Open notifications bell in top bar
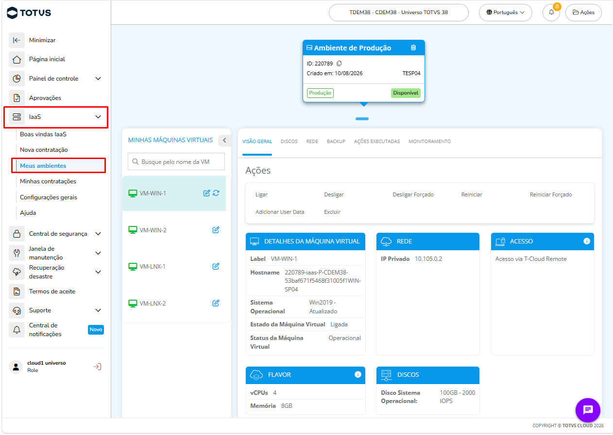Viewport: 613px width, 435px height. [551, 13]
